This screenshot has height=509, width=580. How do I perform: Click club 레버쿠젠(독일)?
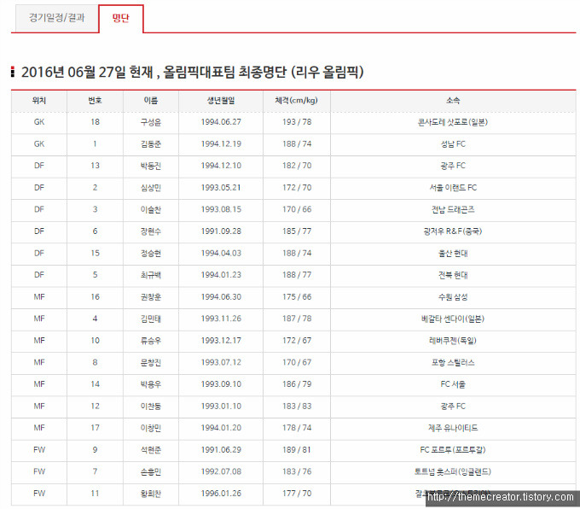point(453,341)
